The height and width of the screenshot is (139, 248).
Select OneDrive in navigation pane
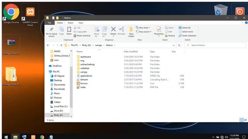click(x=57, y=66)
